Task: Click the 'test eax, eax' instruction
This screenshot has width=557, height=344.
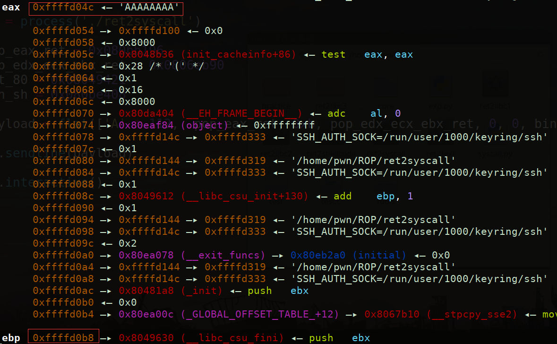Action: click(x=367, y=54)
